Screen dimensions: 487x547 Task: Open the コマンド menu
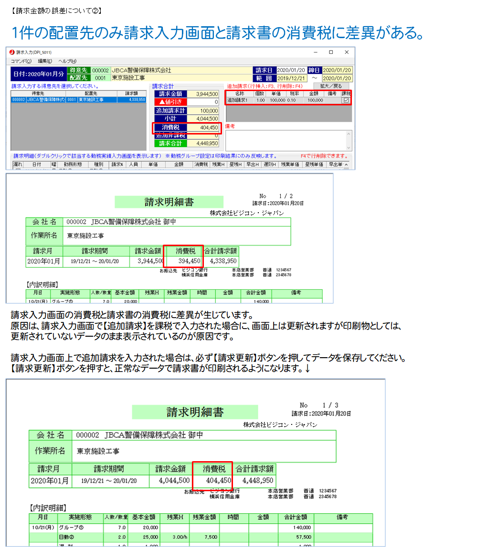point(21,61)
